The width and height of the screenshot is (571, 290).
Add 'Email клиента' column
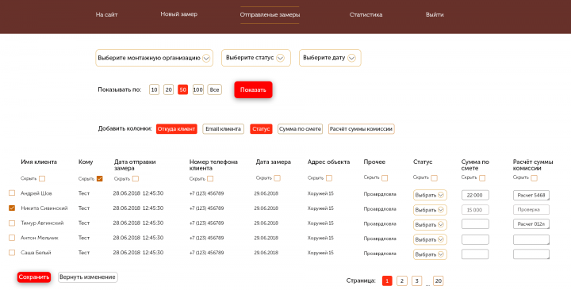[223, 129]
